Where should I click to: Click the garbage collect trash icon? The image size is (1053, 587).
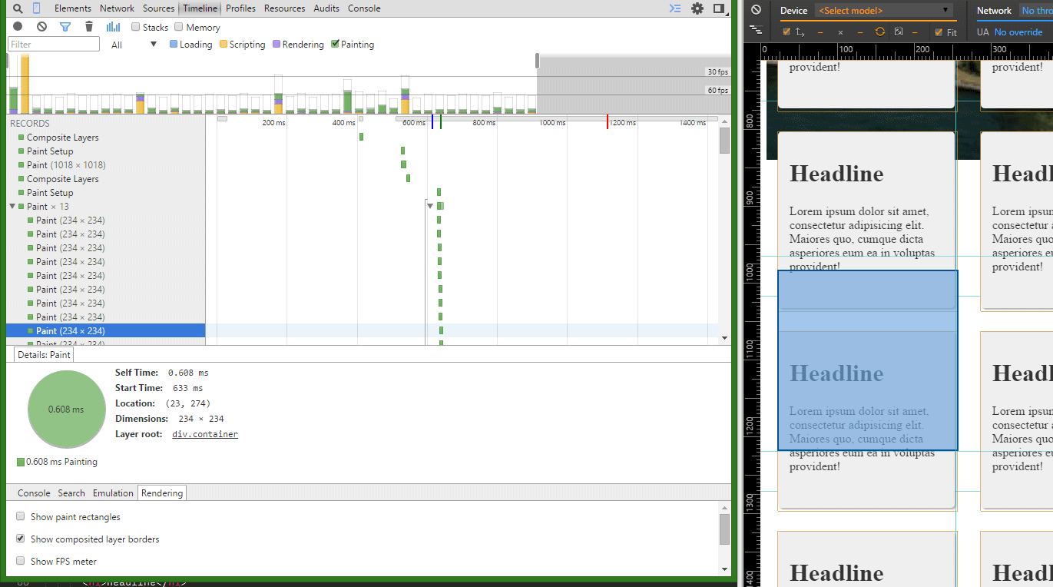pos(89,27)
